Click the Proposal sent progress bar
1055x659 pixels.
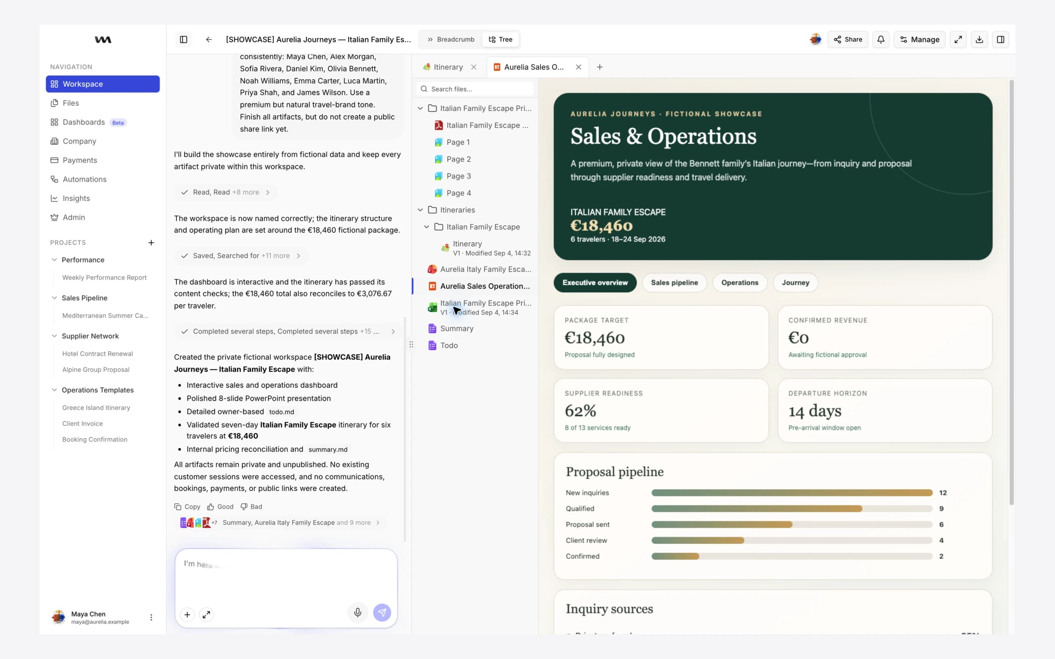pos(792,525)
